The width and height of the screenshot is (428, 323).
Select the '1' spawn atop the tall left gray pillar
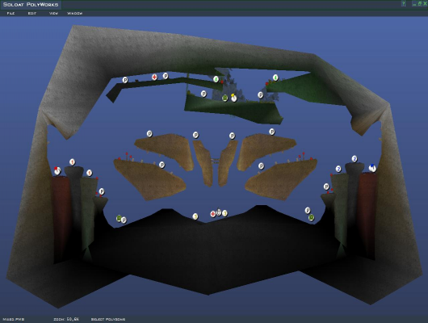coord(72,162)
